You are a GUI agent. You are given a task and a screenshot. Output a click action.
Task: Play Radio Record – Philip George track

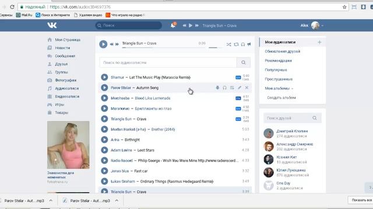(x=104, y=161)
